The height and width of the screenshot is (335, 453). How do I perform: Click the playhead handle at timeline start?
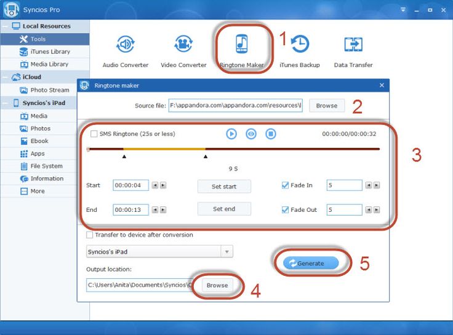(x=88, y=149)
